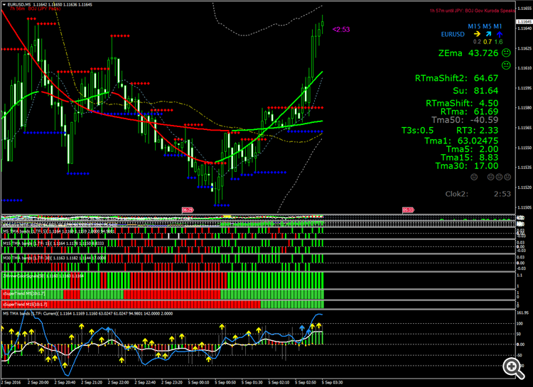Viewport: 533px width, 387px height.
Task: Click the 'RTma: 61.69' readout
Action: coord(470,111)
